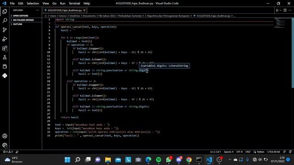The width and height of the screenshot is (294, 165).
Task: Open weather widget 24°C Berawan
Action: click(14, 159)
